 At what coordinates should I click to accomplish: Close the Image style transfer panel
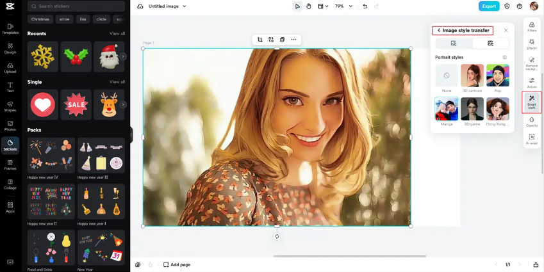point(506,31)
